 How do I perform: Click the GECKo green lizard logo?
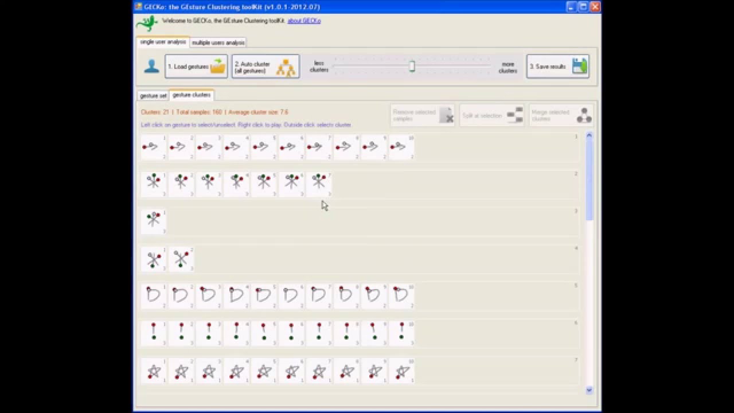[147, 22]
